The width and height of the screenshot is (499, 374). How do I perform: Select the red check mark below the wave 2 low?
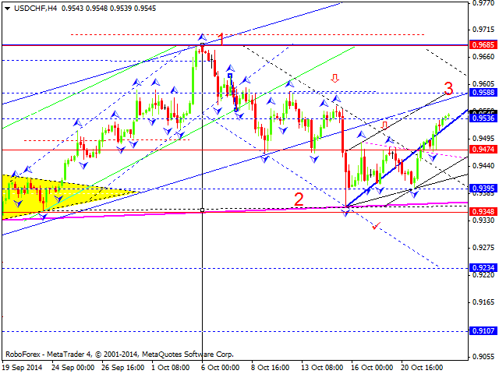click(377, 225)
